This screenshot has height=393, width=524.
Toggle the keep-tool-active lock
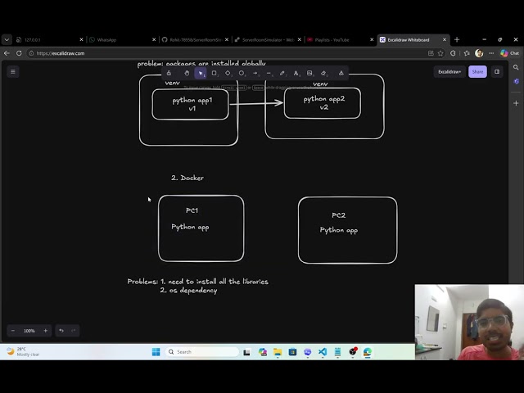tap(169, 73)
